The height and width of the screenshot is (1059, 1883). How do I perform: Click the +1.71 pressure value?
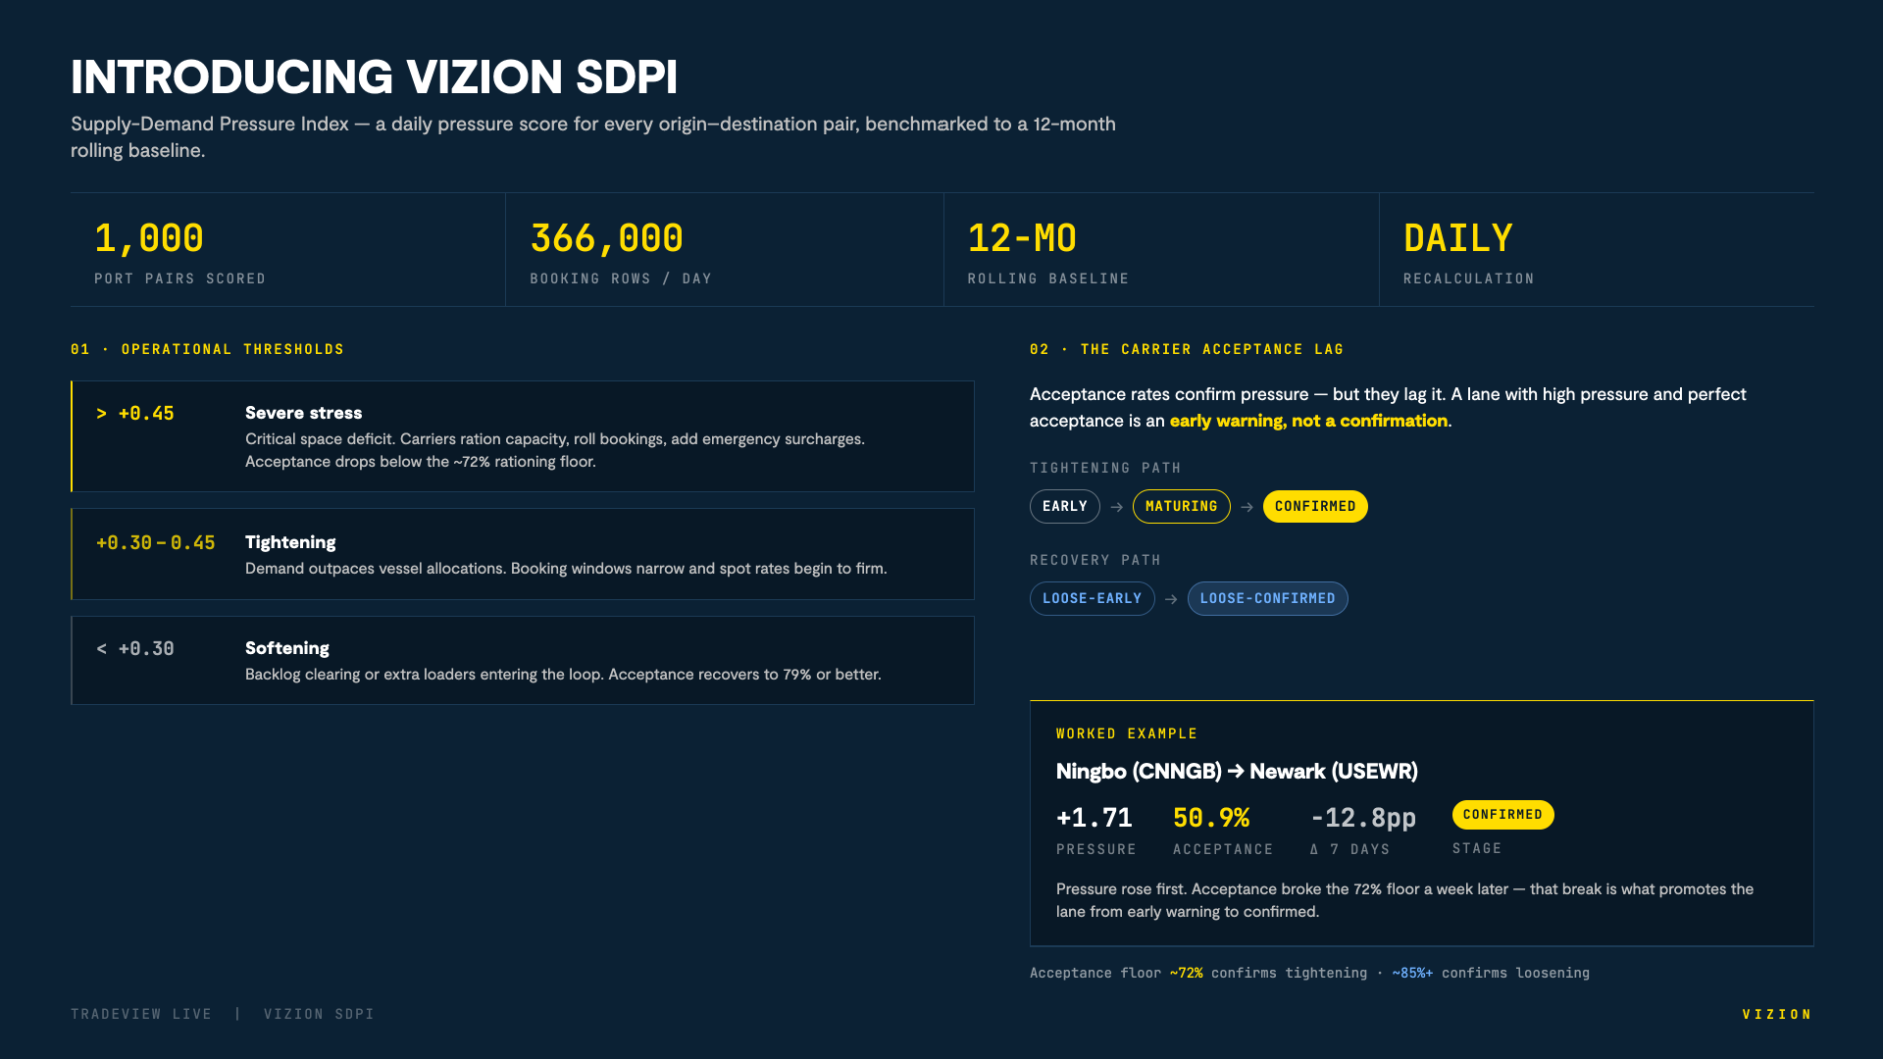coord(1094,818)
